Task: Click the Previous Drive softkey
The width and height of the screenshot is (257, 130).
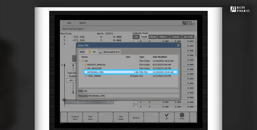Action: (75, 117)
